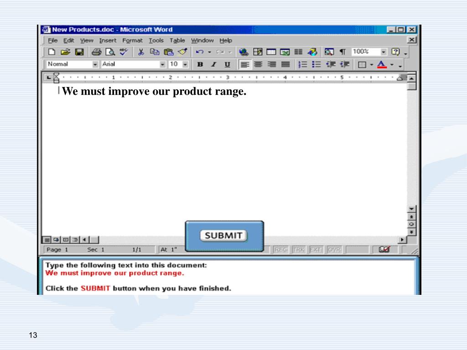Screen dimensions: 467x350
Task: Show the Drawing toolbar icon
Action: 312,52
